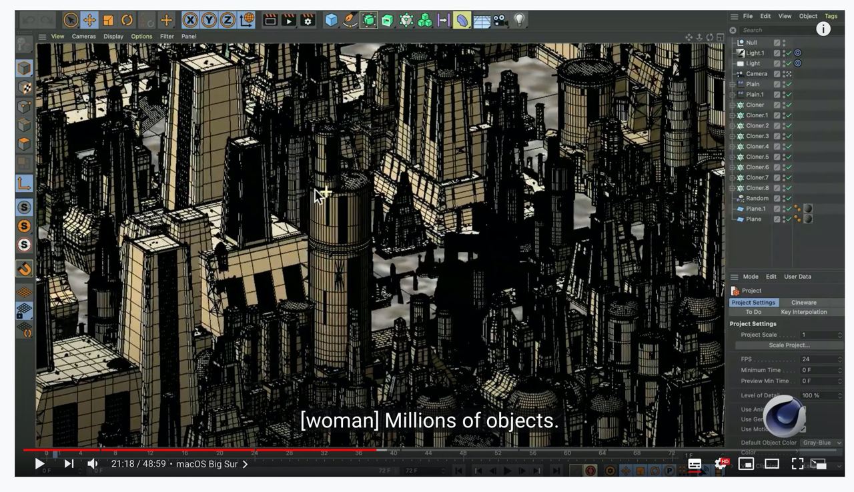Open Render Settings clapperboard gear icon

[308, 20]
